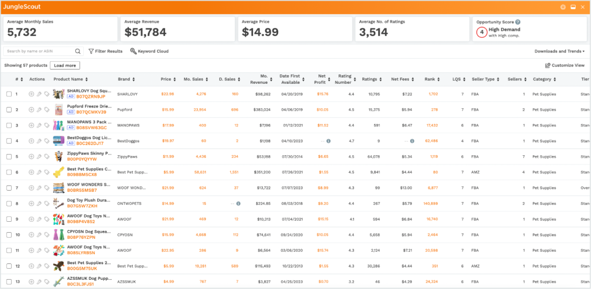The image size is (591, 289).
Task: Click the plus action icon for SHARLOVY row
Action: [31, 94]
